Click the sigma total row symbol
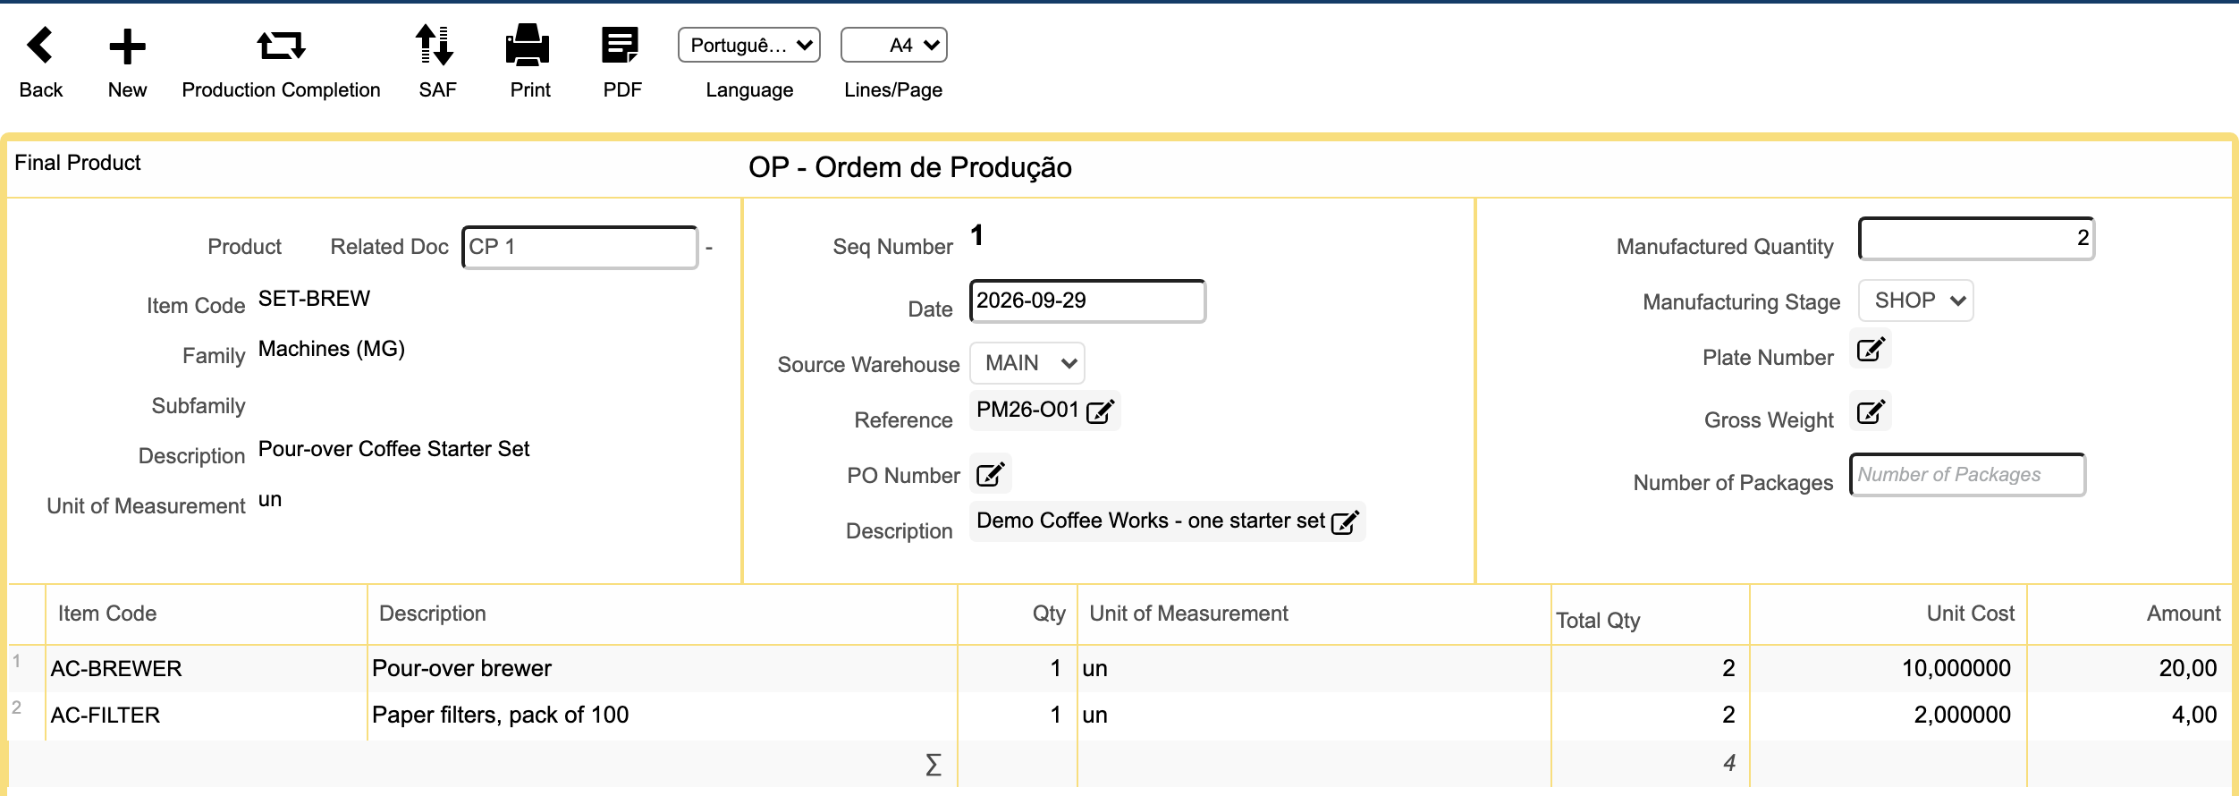 click(x=933, y=765)
